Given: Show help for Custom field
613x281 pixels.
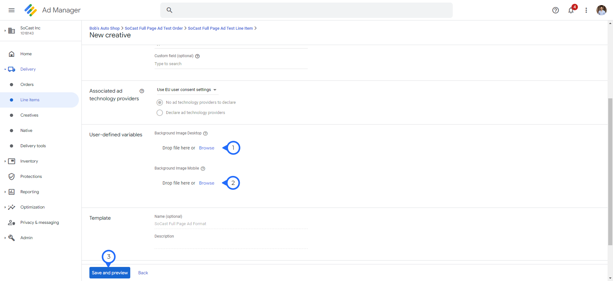Looking at the screenshot, I should click(197, 56).
